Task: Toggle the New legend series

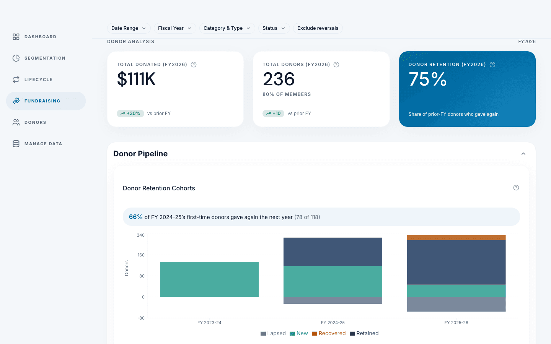Action: (299, 333)
